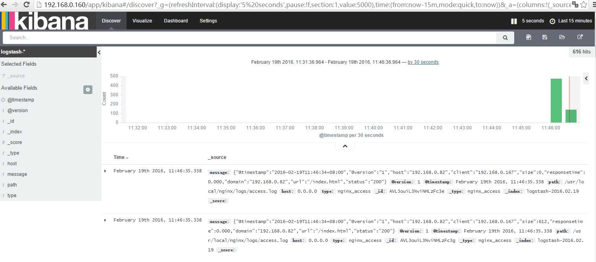The image size is (596, 262).
Task: Collapse the field sidebar arrow
Action: click(x=99, y=52)
